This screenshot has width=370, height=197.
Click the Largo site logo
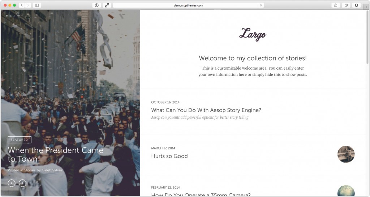[253, 34]
